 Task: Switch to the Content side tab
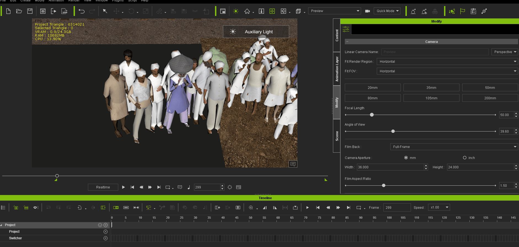coord(337,35)
